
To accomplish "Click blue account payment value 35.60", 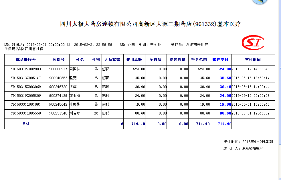I will coord(225,78).
